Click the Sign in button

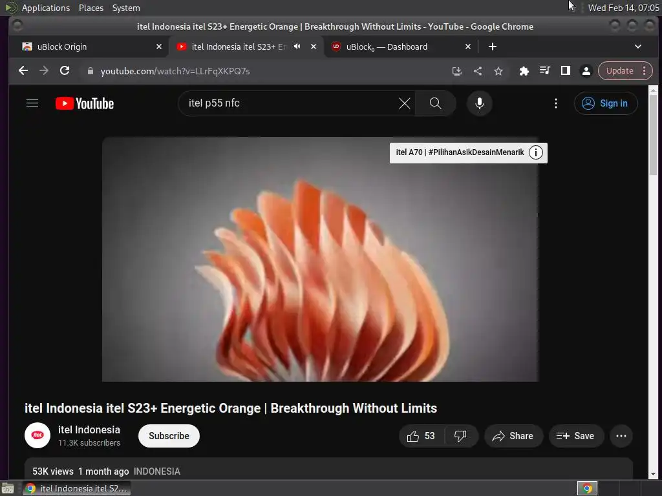[605, 103]
